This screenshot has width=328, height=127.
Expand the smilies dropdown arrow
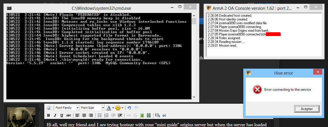(x=122, y=108)
